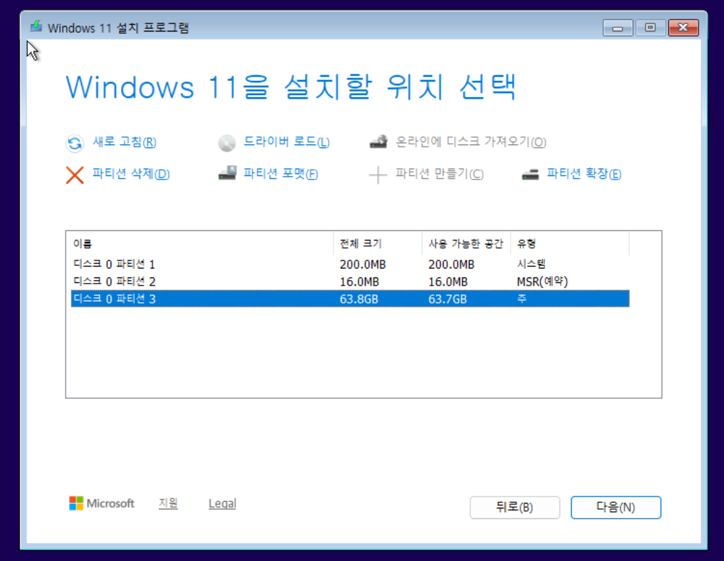Open the 지원 support link
This screenshot has height=561, width=724.
168,504
